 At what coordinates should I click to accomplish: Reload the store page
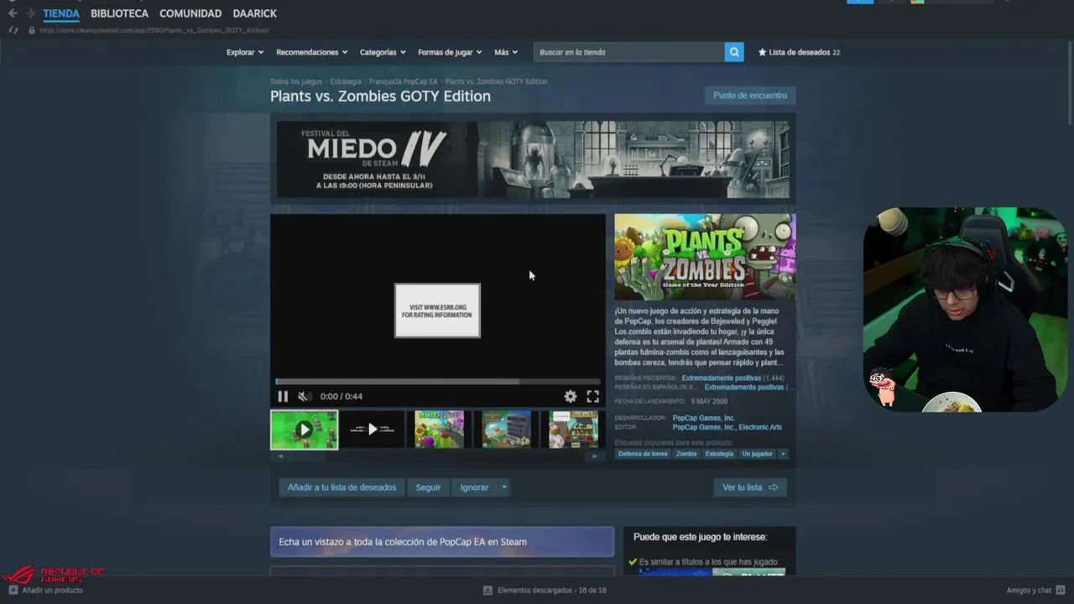point(13,30)
